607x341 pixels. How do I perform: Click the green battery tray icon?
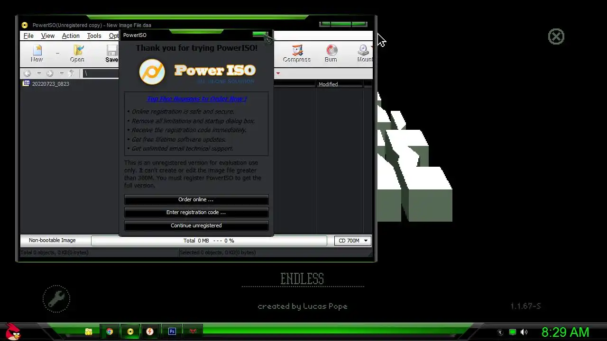pyautogui.click(x=513, y=332)
